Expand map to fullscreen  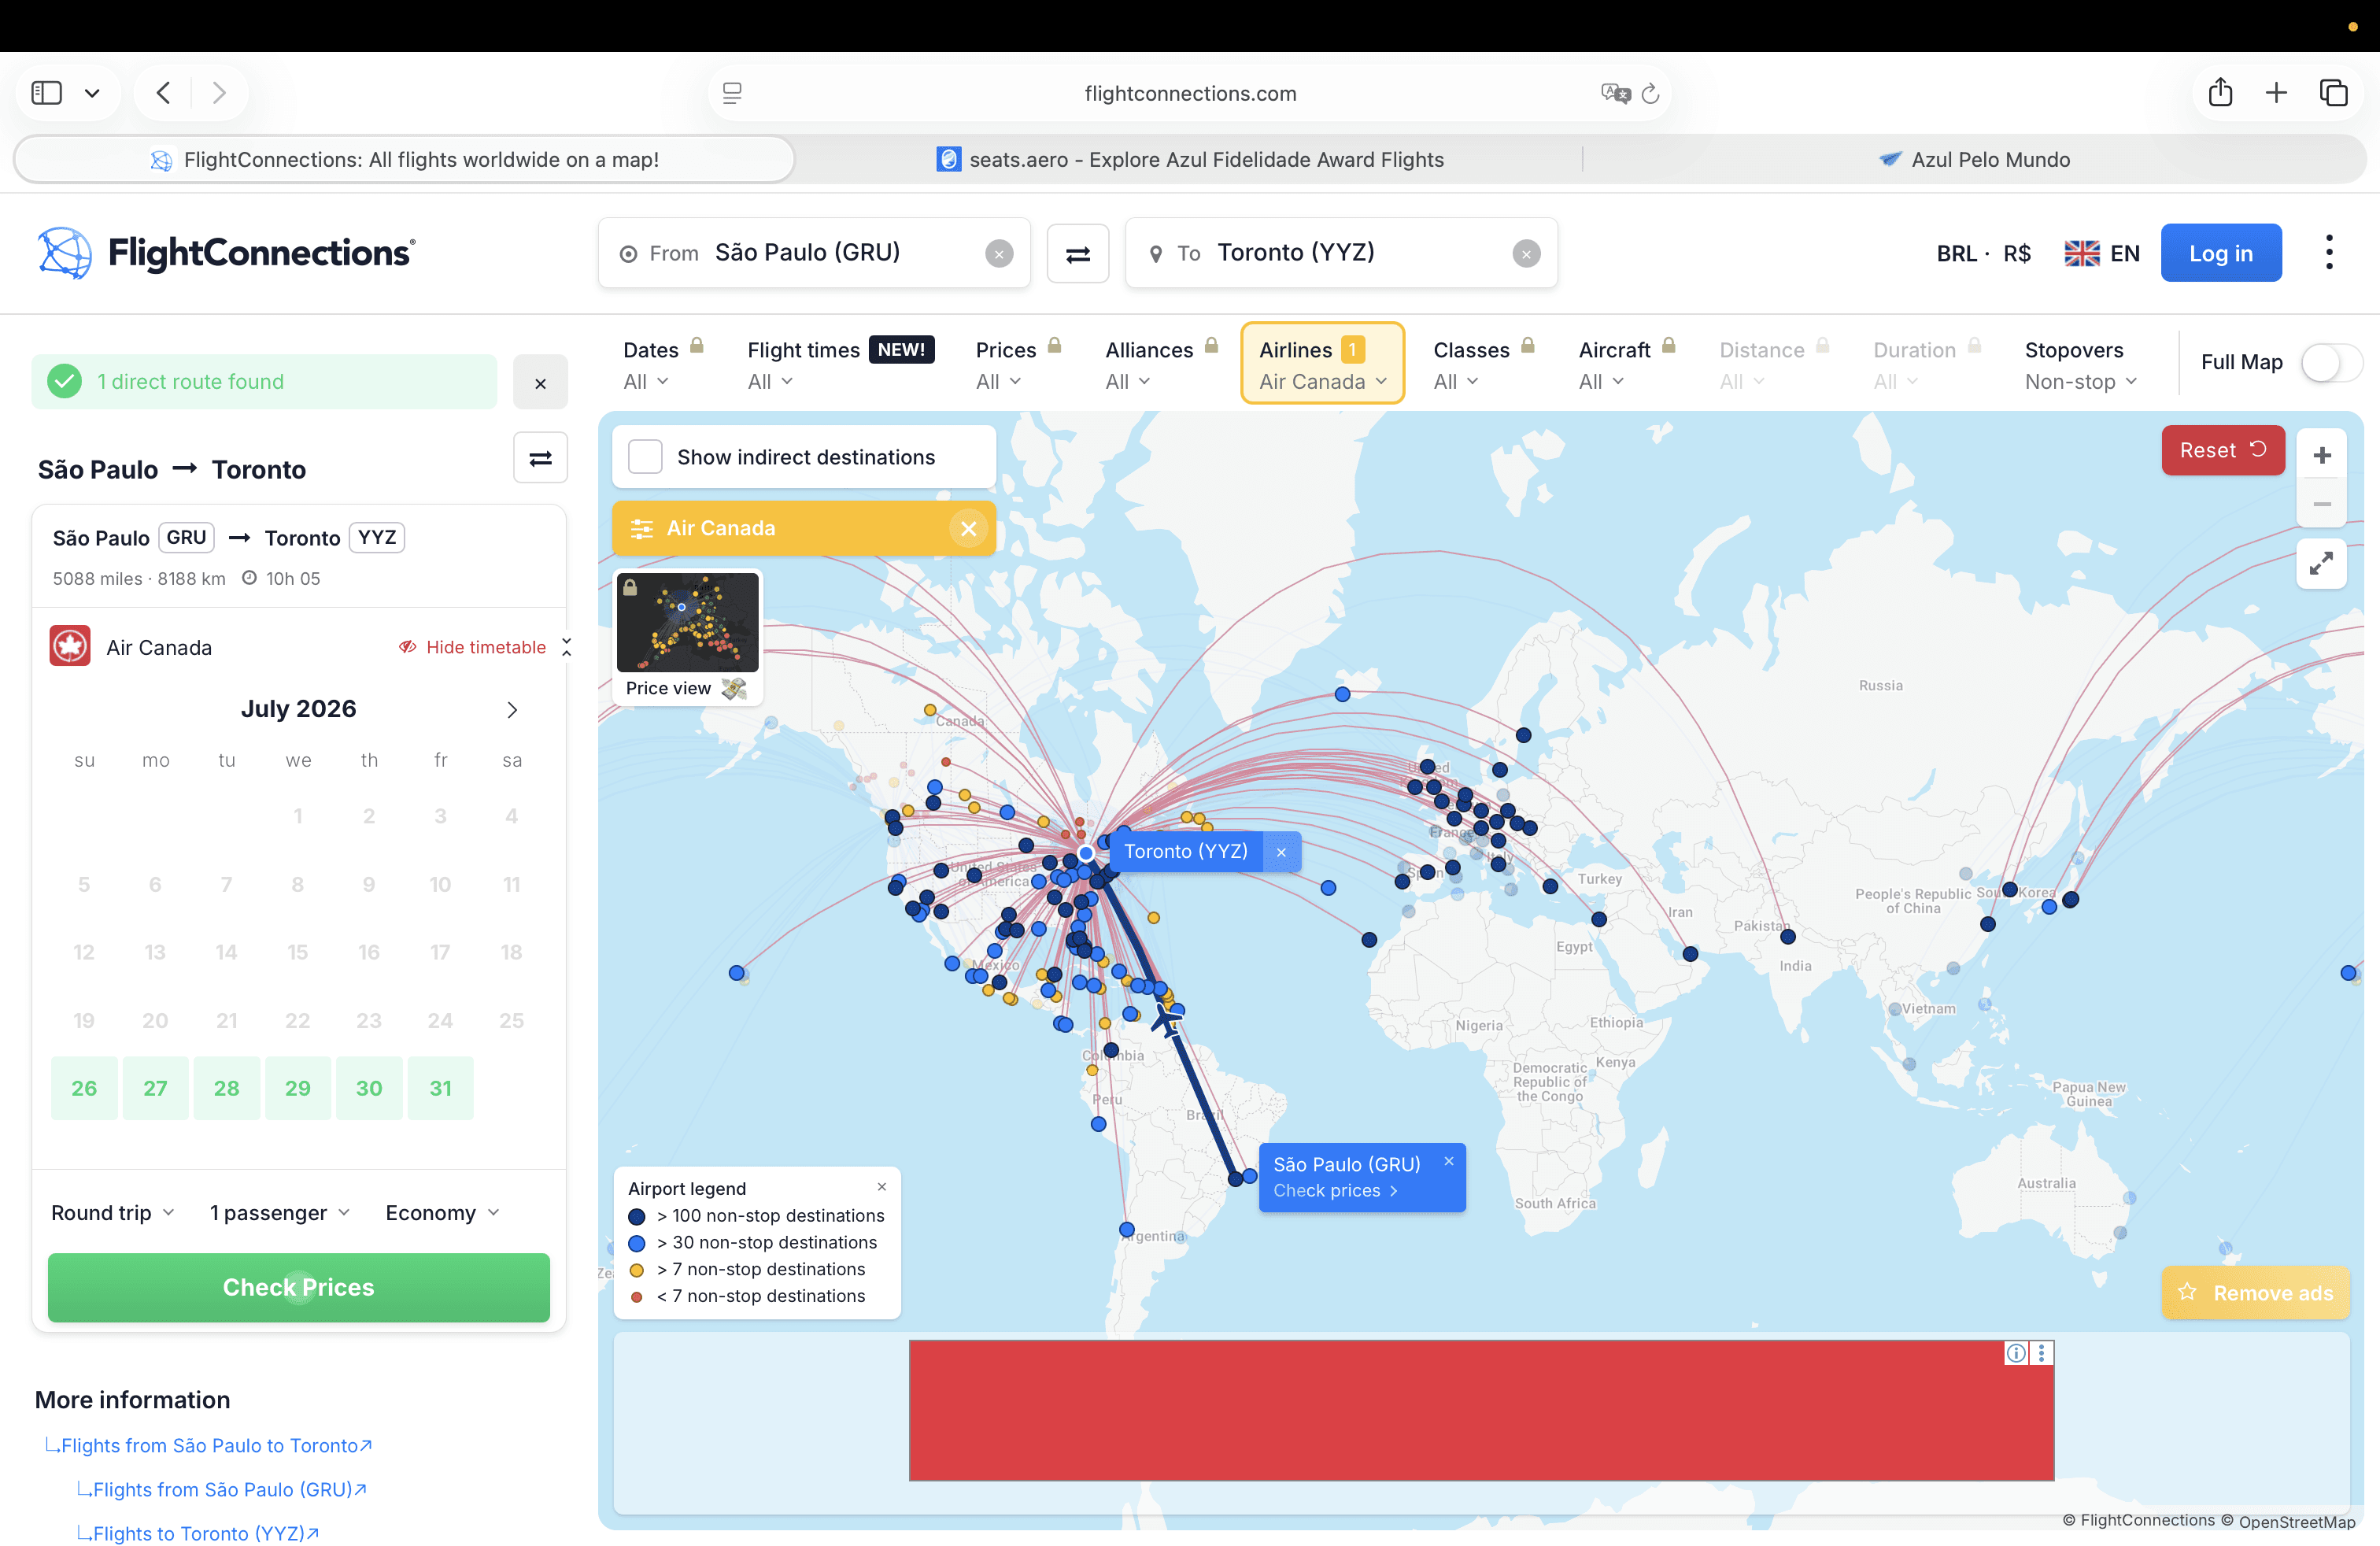click(2321, 564)
